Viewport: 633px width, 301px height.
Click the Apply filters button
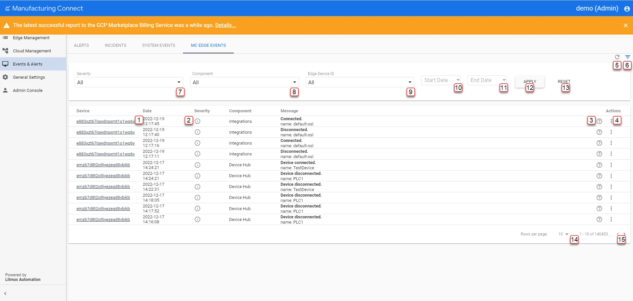(530, 82)
